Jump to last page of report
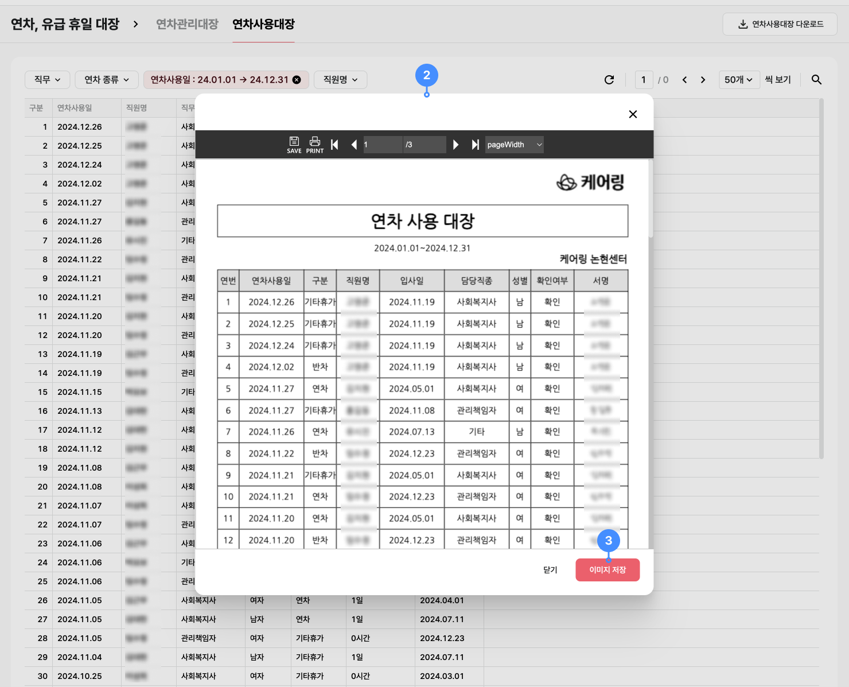The height and width of the screenshot is (687, 849). pyautogui.click(x=475, y=145)
